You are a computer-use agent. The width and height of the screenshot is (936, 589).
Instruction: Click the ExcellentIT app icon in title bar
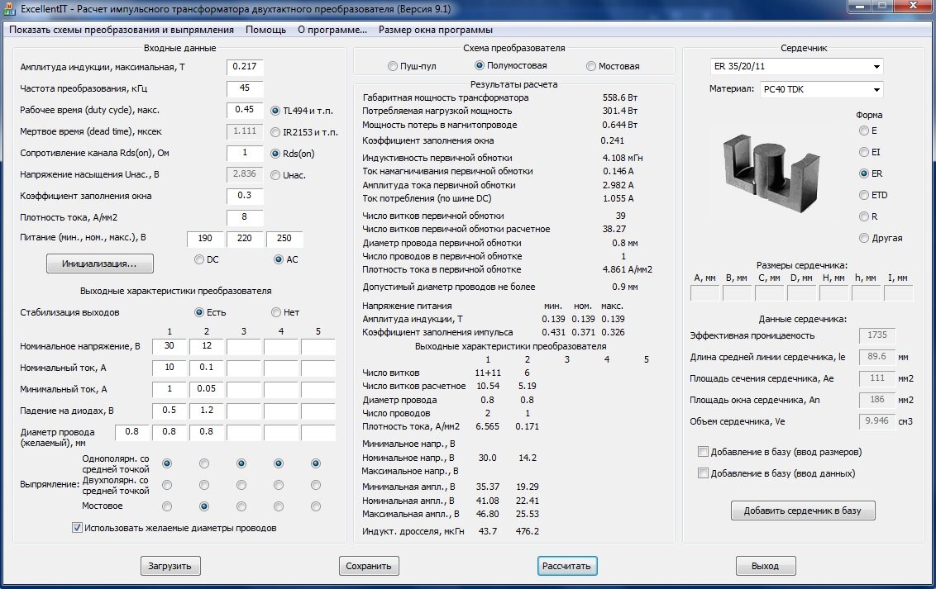pos(10,9)
